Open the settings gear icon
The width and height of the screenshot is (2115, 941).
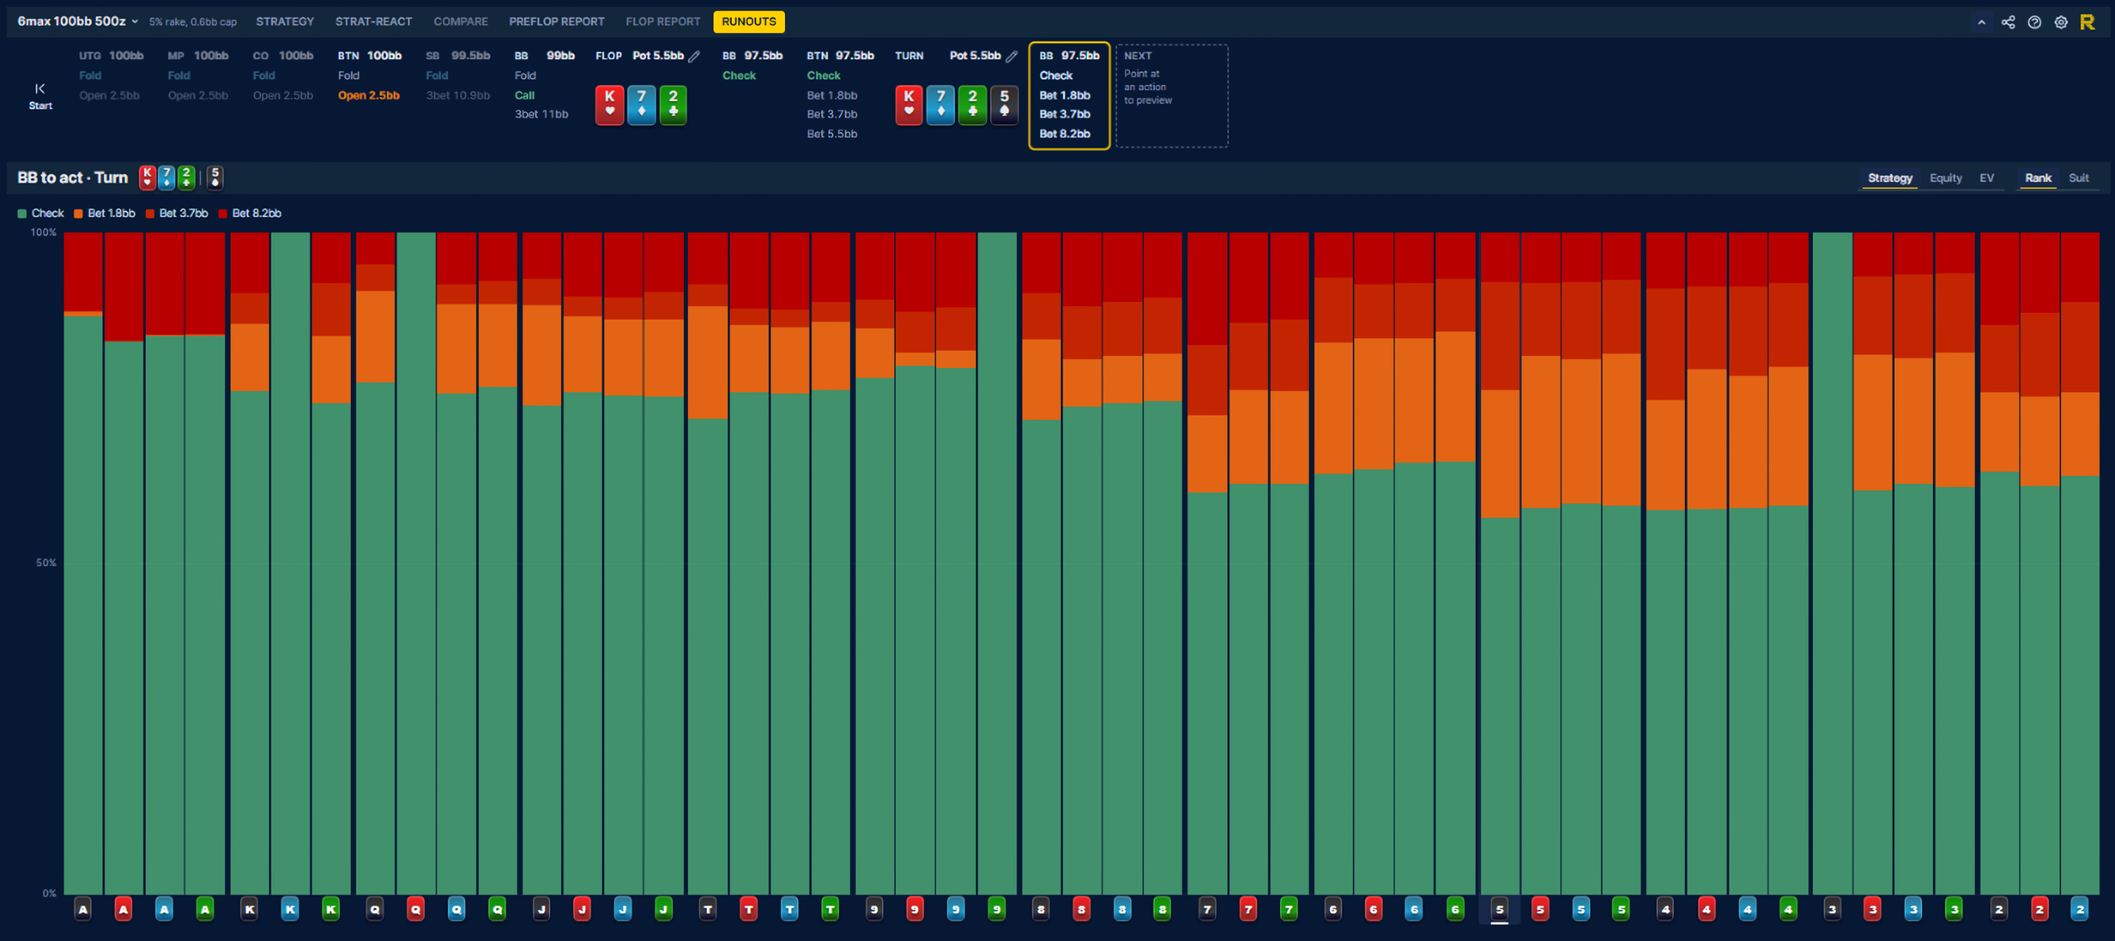pos(2061,22)
